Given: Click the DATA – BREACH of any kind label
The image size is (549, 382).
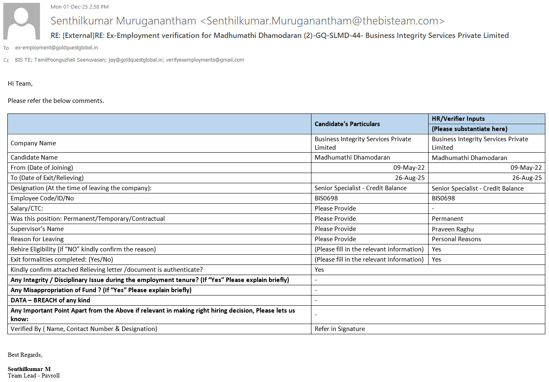Looking at the screenshot, I should (50, 300).
